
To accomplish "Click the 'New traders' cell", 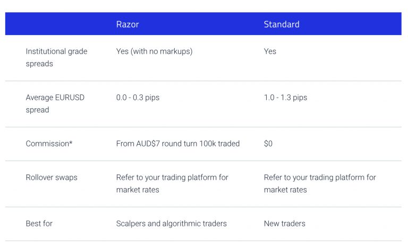I will tap(285, 223).
